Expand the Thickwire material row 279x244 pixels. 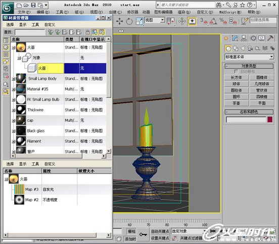[x=14, y=110]
